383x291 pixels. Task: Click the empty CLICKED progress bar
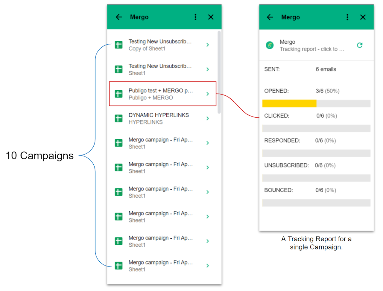[x=316, y=128]
